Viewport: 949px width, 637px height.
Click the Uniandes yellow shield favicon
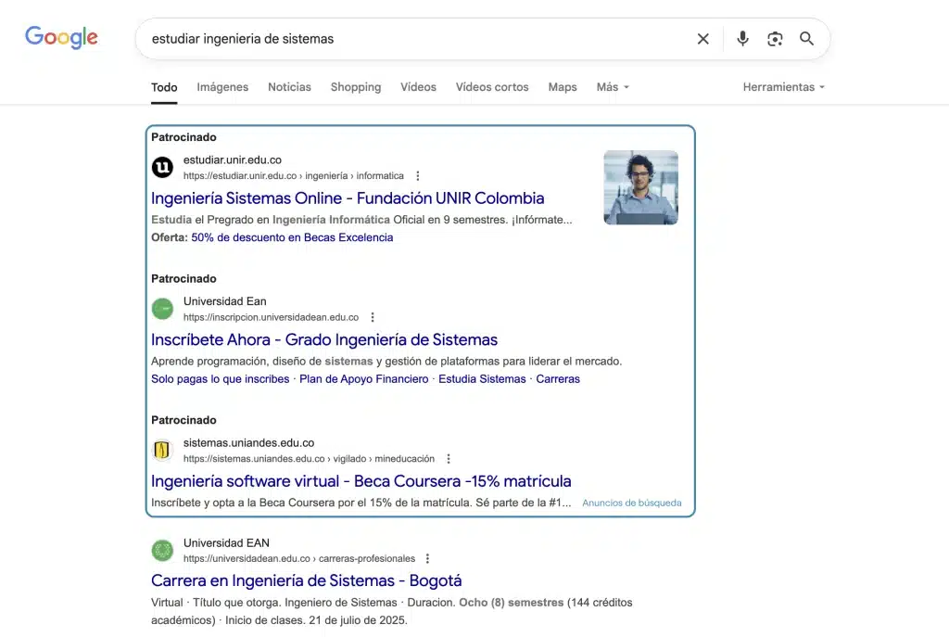point(162,450)
